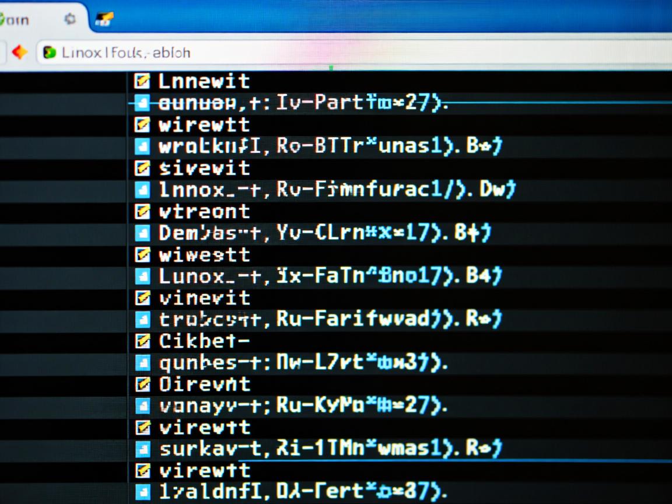
Task: Click the edit icon beside Oirevnt
Action: (x=142, y=384)
